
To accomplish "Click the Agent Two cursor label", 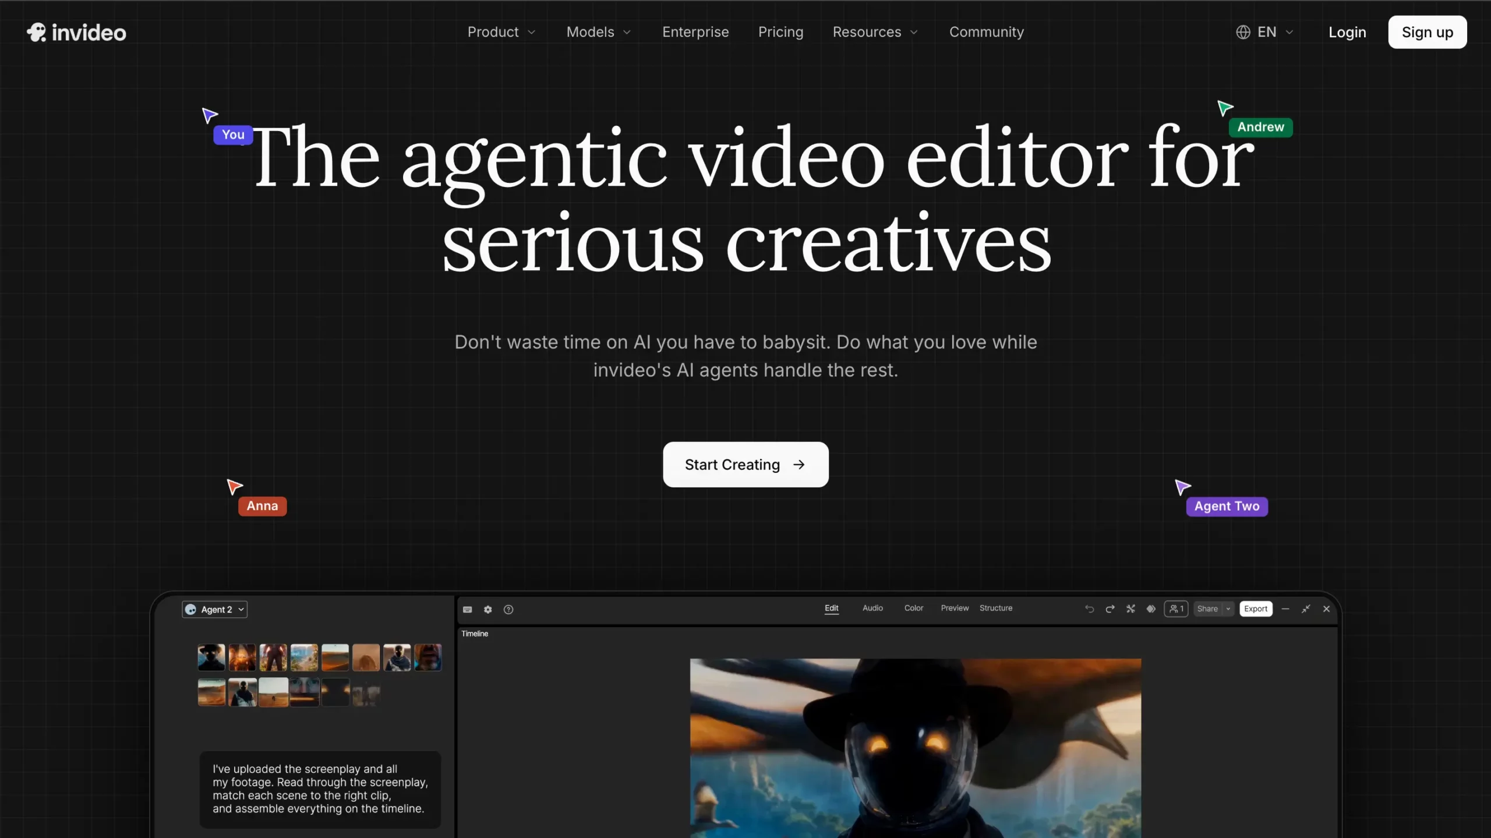I will tap(1227, 506).
